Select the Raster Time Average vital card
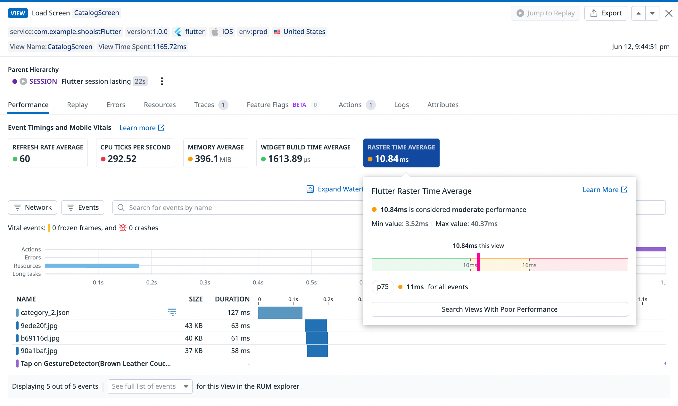Viewport: 678px width, 406px height. (x=401, y=153)
